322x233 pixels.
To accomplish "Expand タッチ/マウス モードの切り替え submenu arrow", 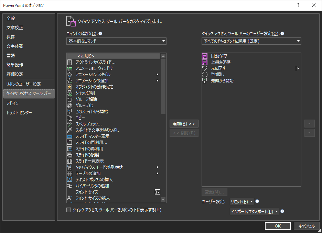I will pyautogui.click(x=158, y=167).
